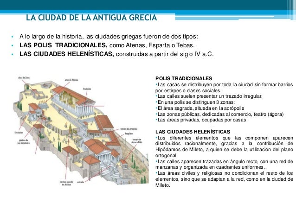The image size is (296, 222).
Task: Click 'manzanas y organizada en cuadrantes uniformes.'
Action: coord(210,167)
